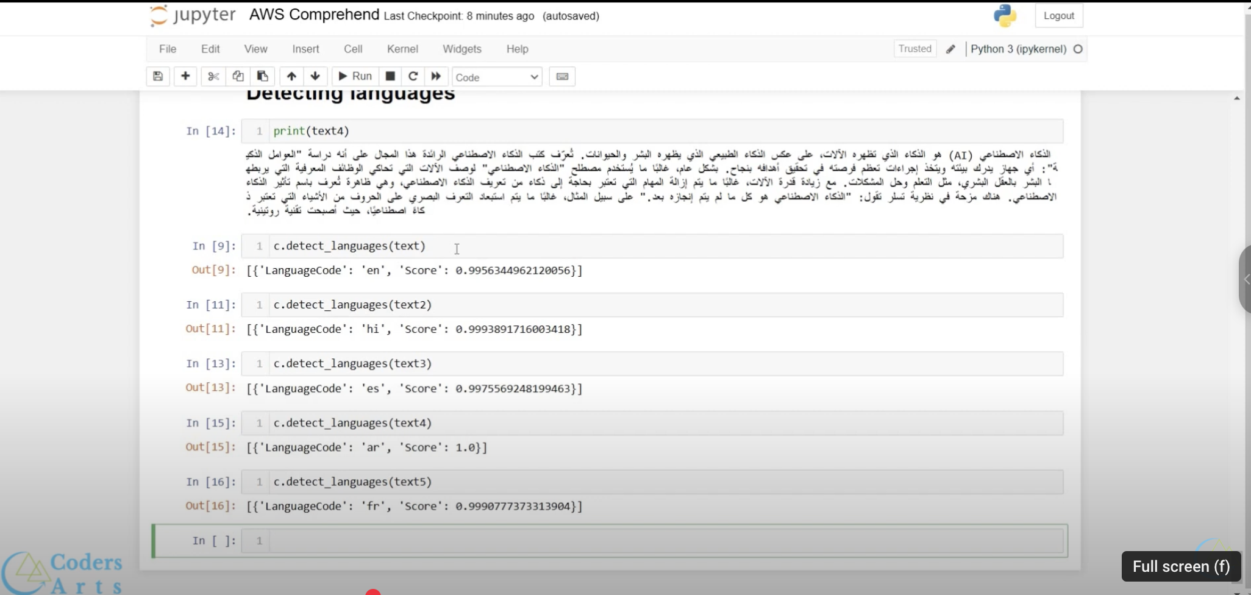
Task: Insert a cell below with plus icon
Action: pyautogui.click(x=185, y=76)
